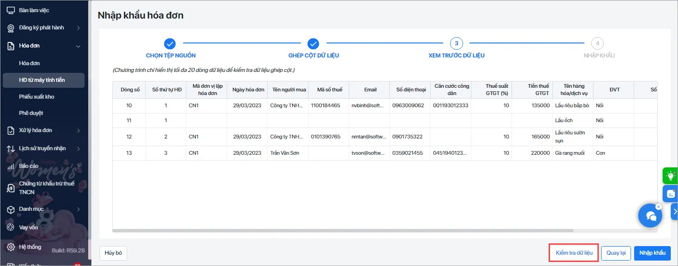Click the Xử lý hóa đơn document icon
Screen dimensions: 678x266
pyautogui.click(x=11, y=130)
